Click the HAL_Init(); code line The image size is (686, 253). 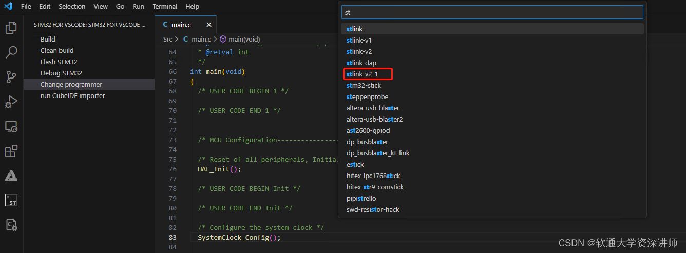(219, 169)
